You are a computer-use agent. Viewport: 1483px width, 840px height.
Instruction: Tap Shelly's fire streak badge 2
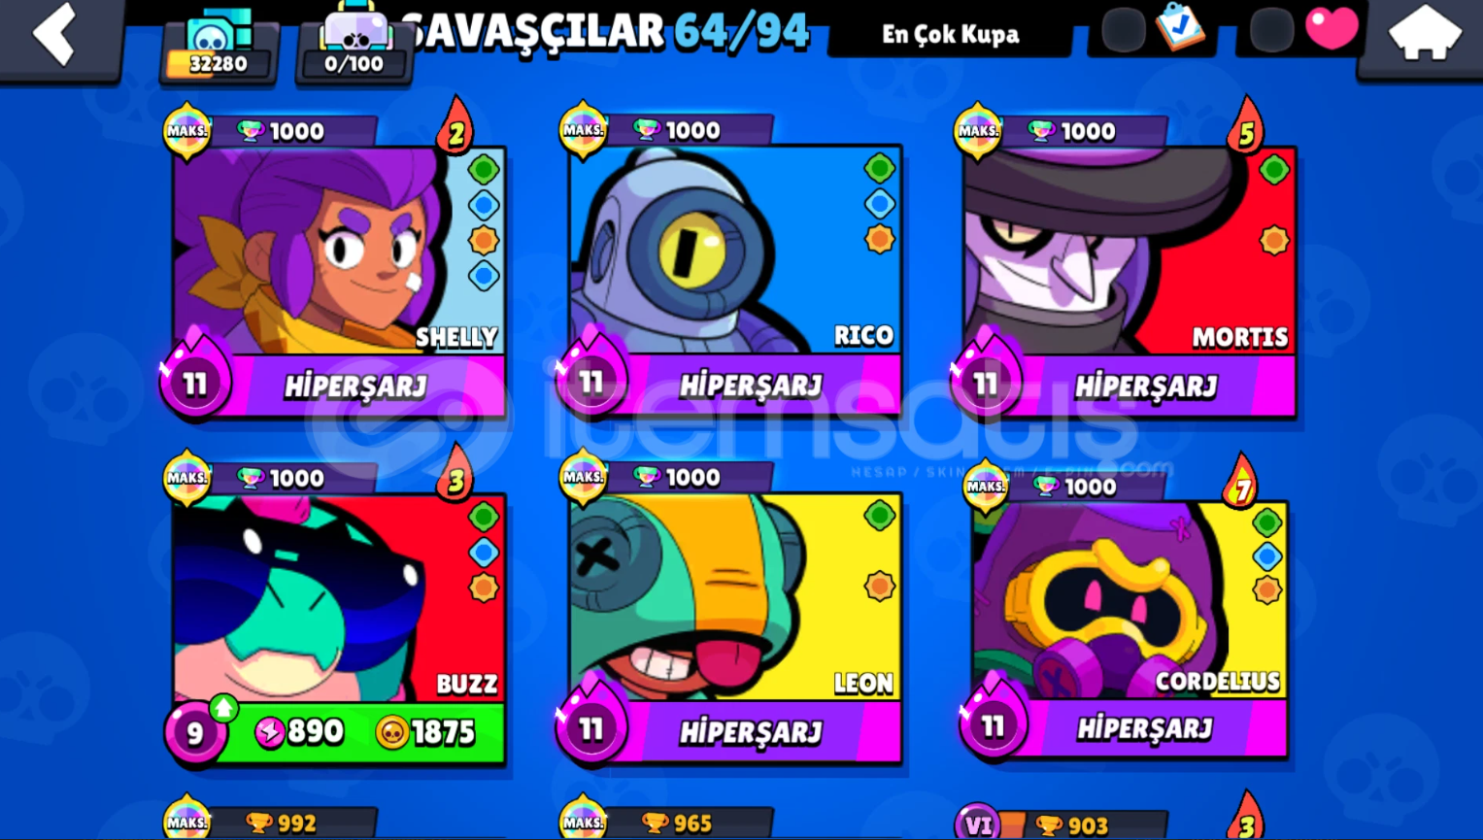[x=455, y=126]
